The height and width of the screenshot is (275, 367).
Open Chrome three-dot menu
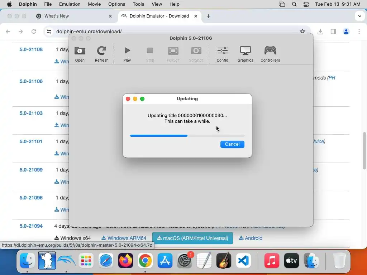[359, 32]
